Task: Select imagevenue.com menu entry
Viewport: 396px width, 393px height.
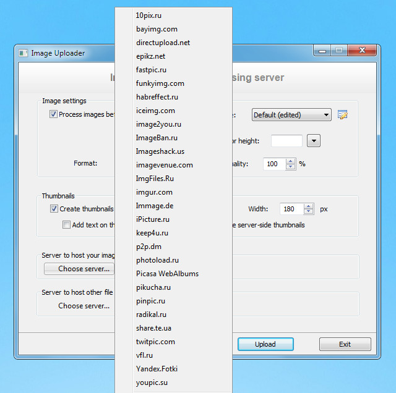Action: pyautogui.click(x=173, y=165)
